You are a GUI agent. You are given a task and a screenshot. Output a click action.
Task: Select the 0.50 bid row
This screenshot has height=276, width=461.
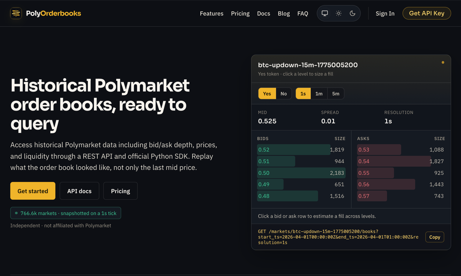[x=301, y=173]
